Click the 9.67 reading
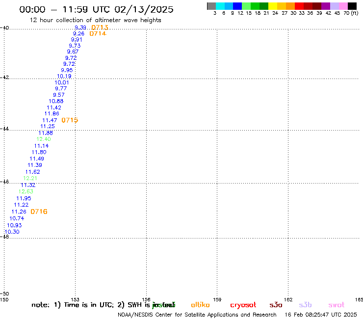The height and width of the screenshot is (319, 363). 73,52
